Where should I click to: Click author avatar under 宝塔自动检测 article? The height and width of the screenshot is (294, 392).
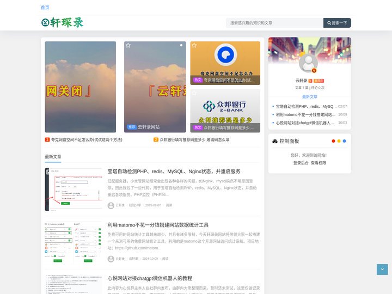[111, 205]
